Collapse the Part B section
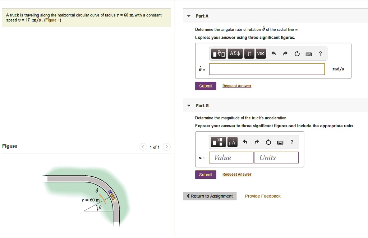The height and width of the screenshot is (238, 368). [x=189, y=105]
